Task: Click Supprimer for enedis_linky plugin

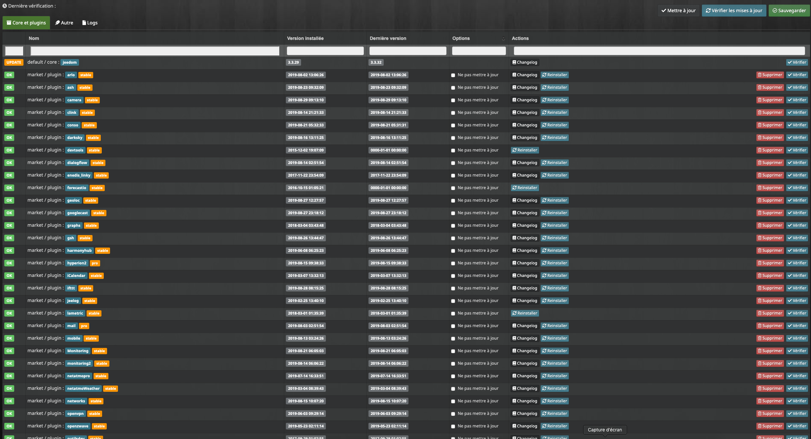Action: point(770,175)
